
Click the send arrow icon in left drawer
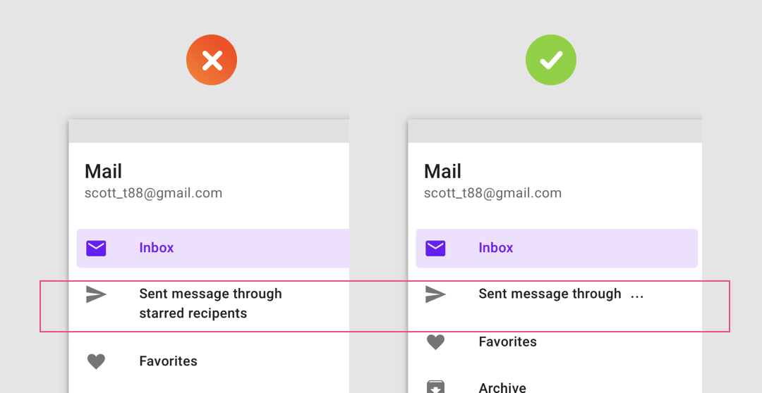coord(96,294)
